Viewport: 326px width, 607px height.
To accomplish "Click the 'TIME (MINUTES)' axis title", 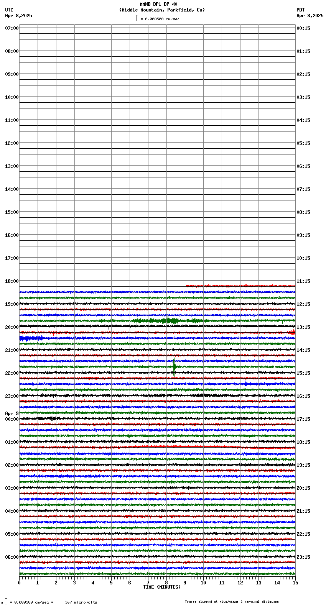I will click(162, 587).
